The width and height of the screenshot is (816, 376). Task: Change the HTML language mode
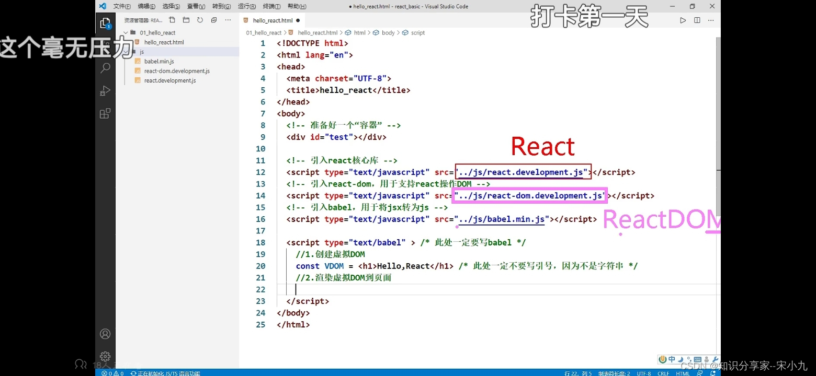683,373
